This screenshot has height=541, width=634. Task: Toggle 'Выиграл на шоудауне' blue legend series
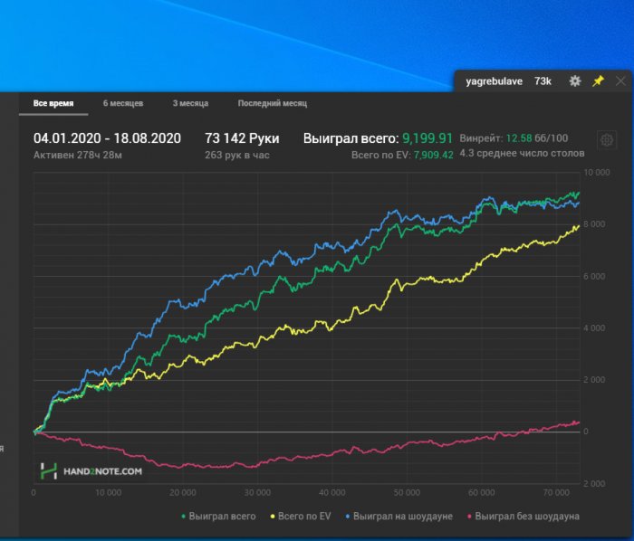click(x=399, y=517)
